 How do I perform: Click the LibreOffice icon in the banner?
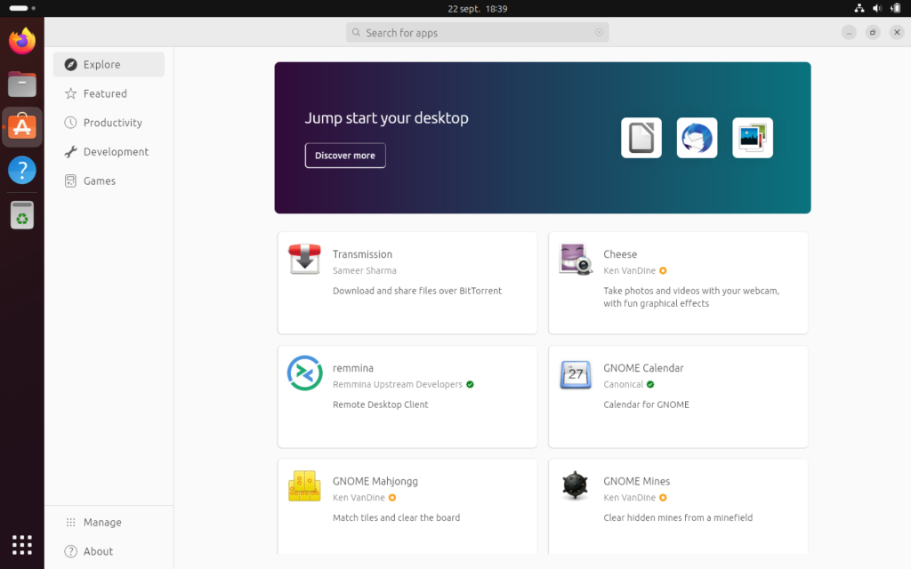(641, 138)
